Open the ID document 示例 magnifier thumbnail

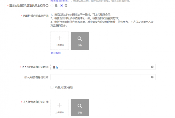(80, 107)
